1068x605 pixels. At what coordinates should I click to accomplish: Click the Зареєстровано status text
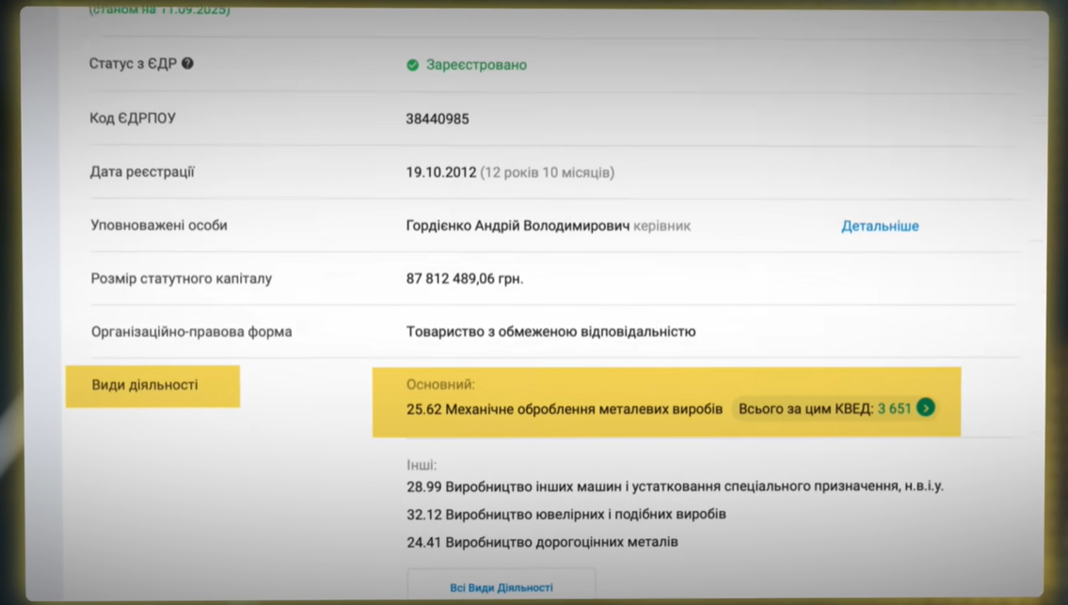(x=476, y=65)
